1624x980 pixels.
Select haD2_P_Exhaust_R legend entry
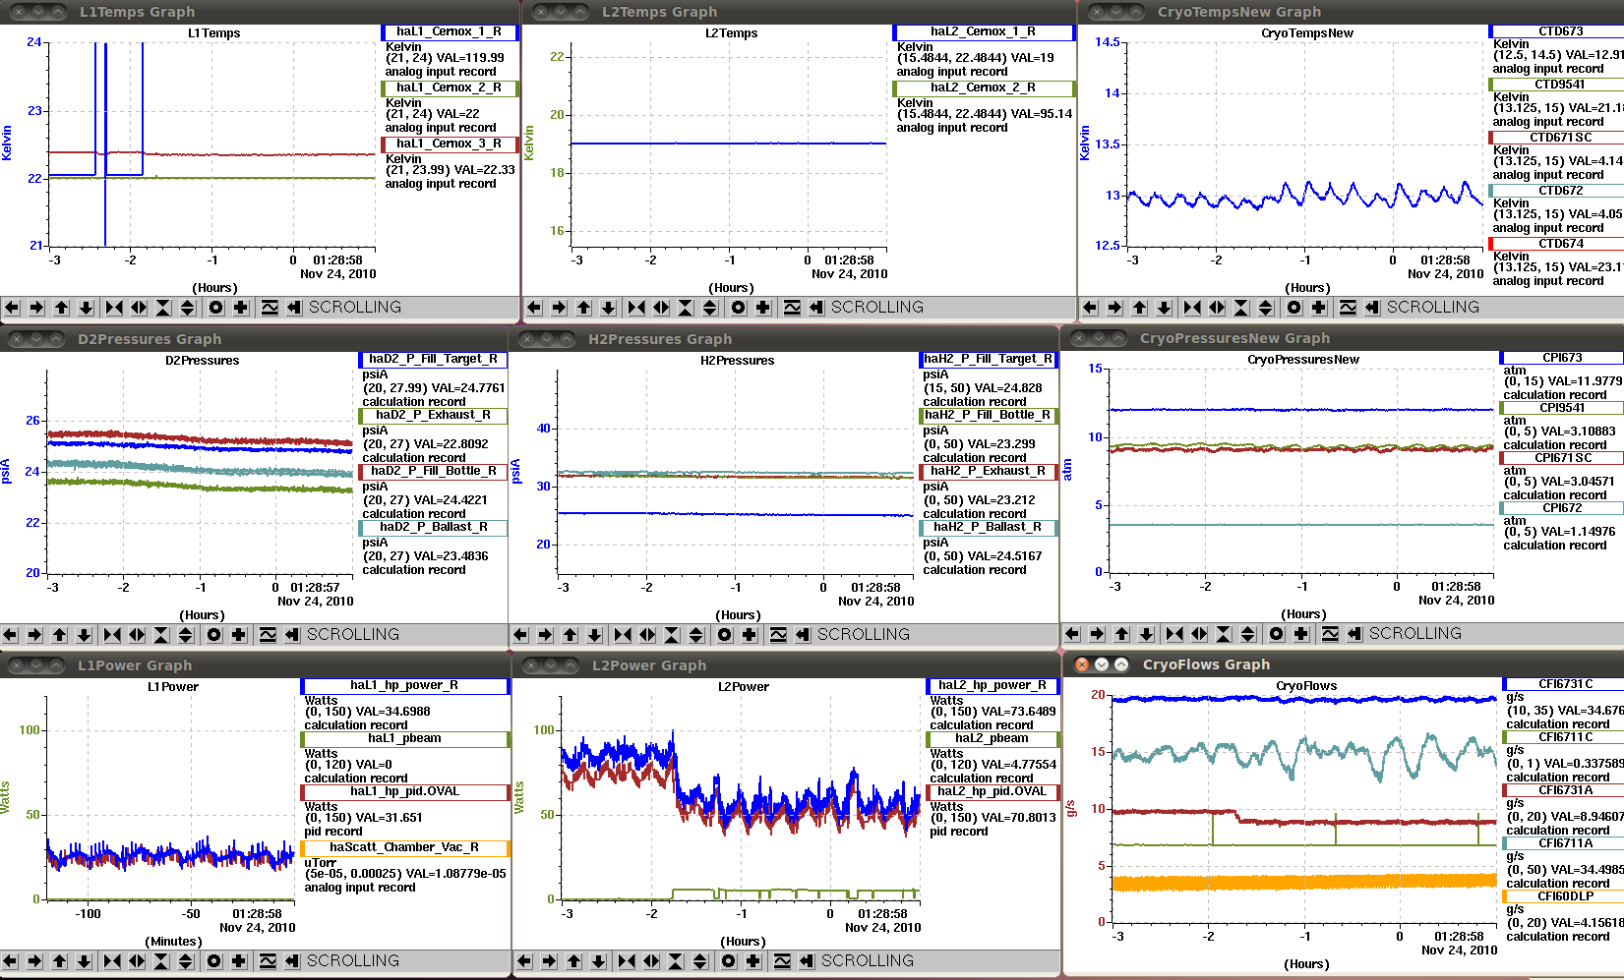433,416
